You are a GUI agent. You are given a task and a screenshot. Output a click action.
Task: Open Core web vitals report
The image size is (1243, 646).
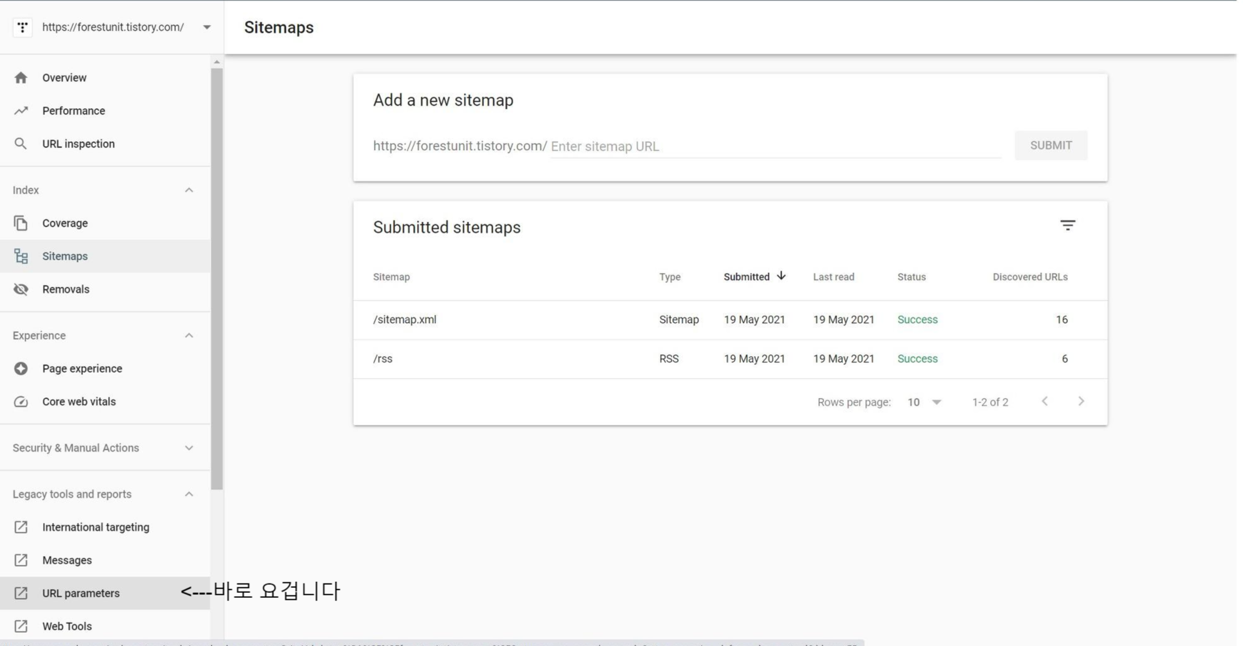click(105, 402)
